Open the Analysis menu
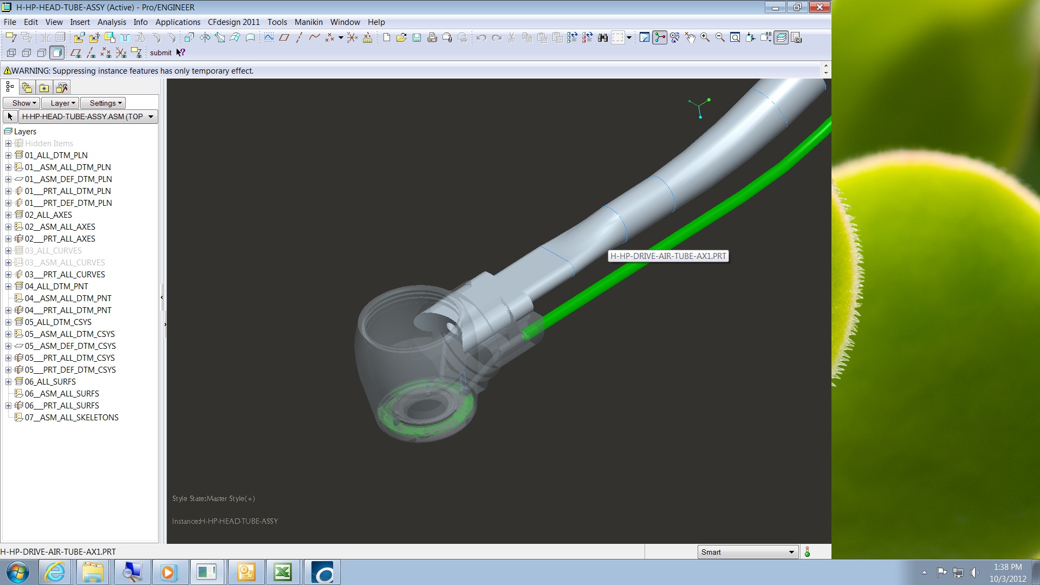Image resolution: width=1040 pixels, height=585 pixels. (112, 22)
